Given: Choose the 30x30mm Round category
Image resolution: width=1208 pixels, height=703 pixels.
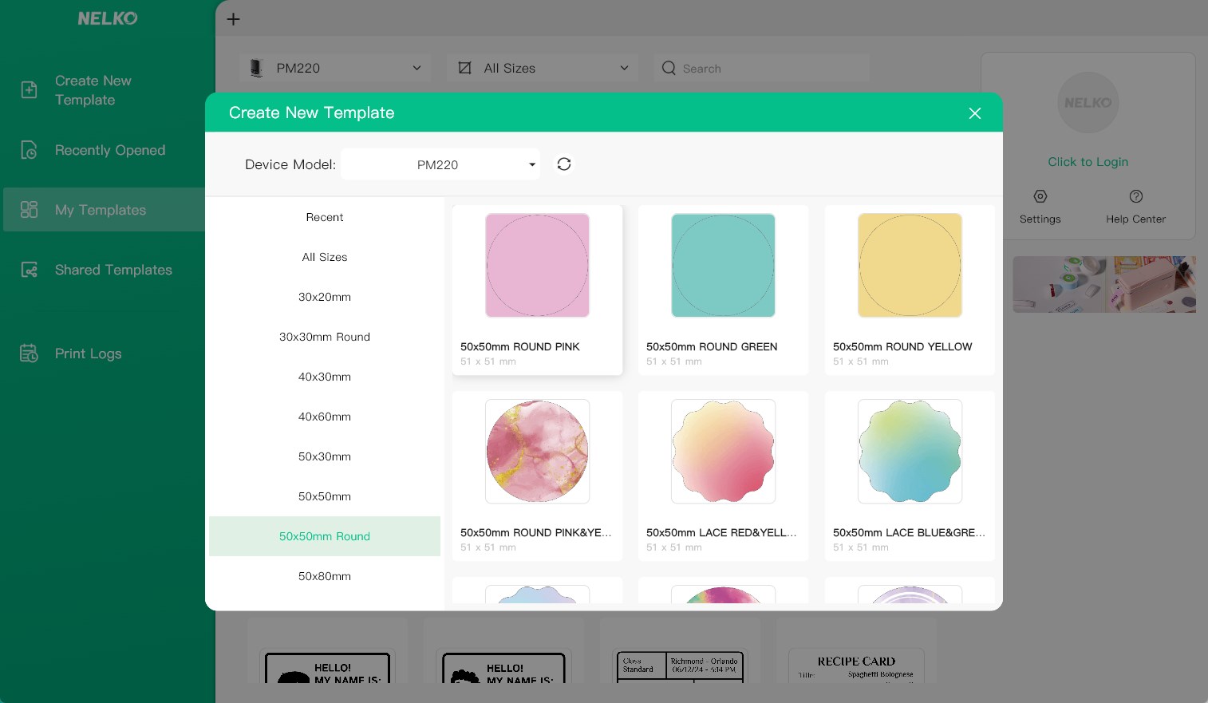Looking at the screenshot, I should [325, 337].
